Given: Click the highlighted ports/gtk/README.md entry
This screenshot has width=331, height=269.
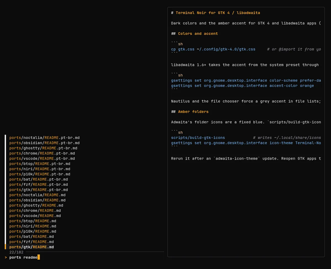Looking at the screenshot, I should pos(32,247).
